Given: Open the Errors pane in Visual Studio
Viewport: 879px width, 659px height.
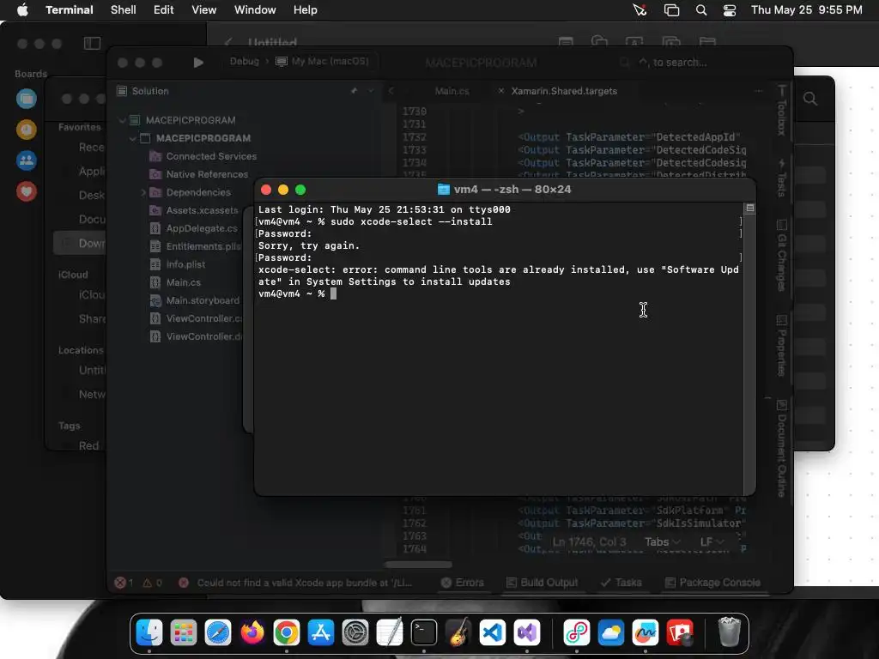Looking at the screenshot, I should pos(463,583).
